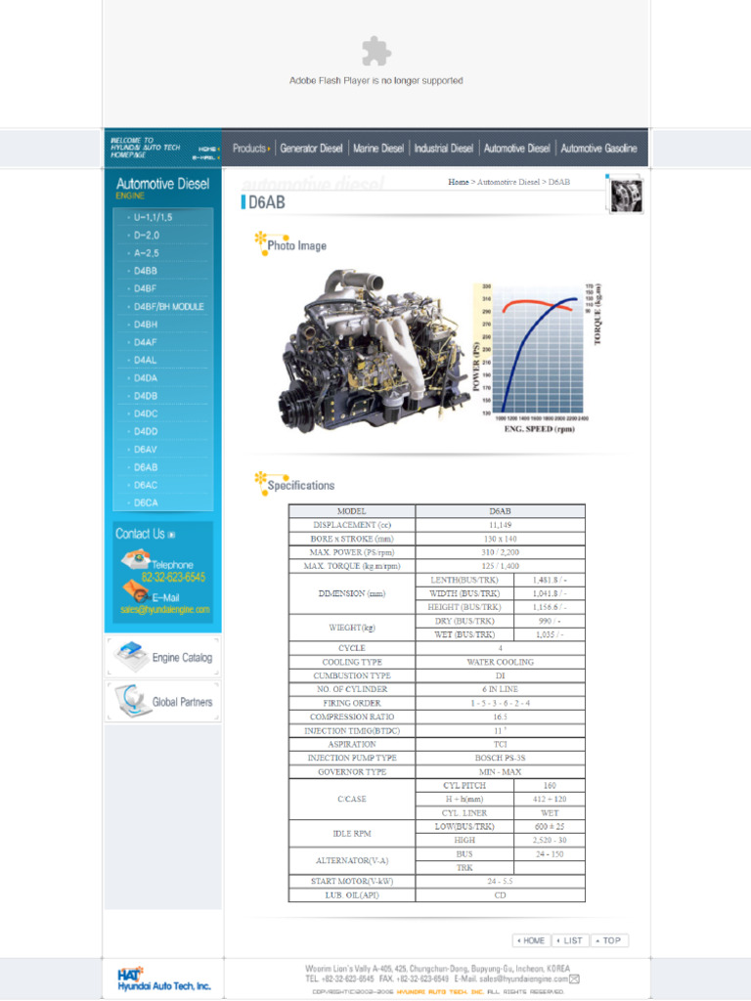Click the 'MAX. POWER (PS/rpm)' row label
This screenshot has height=1001, width=751.
pyautogui.click(x=352, y=552)
